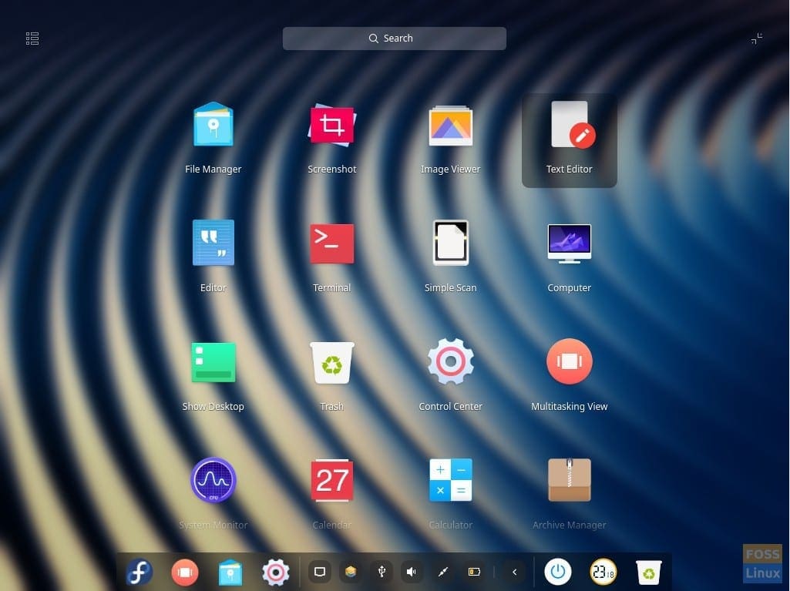Toggle the category list view
Viewport: 790px width, 591px height.
click(32, 38)
